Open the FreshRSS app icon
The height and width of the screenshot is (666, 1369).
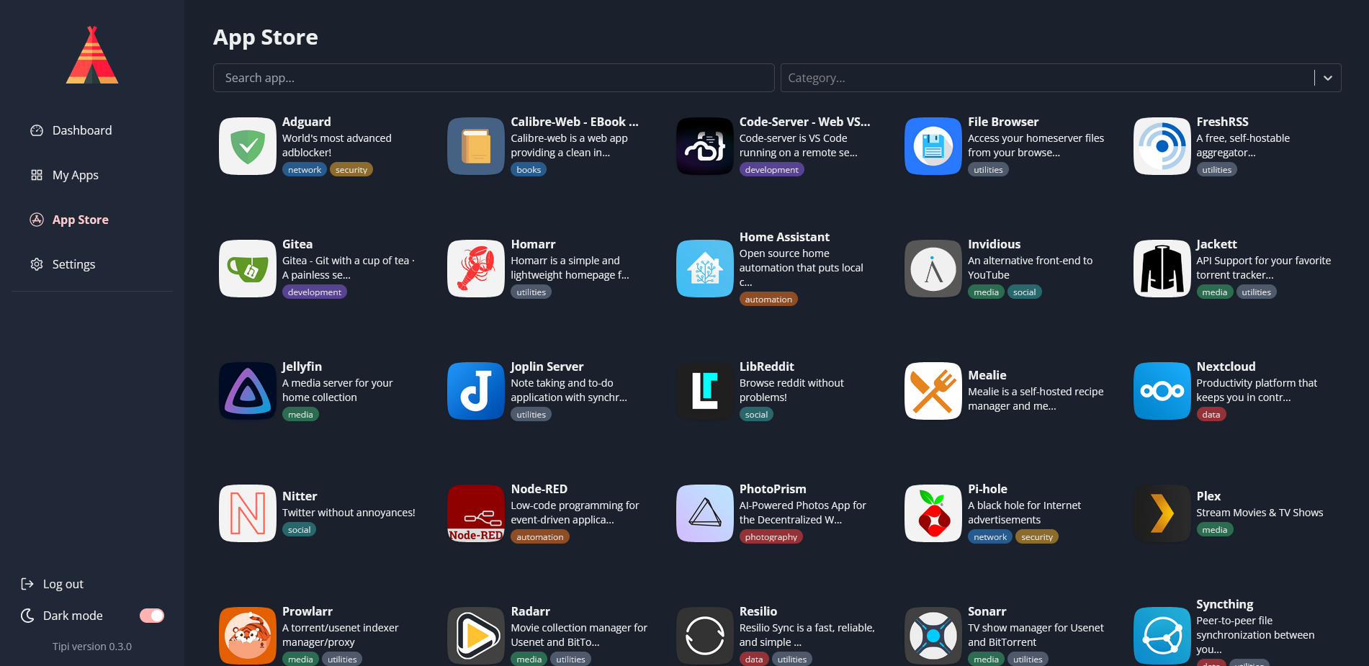click(x=1162, y=146)
